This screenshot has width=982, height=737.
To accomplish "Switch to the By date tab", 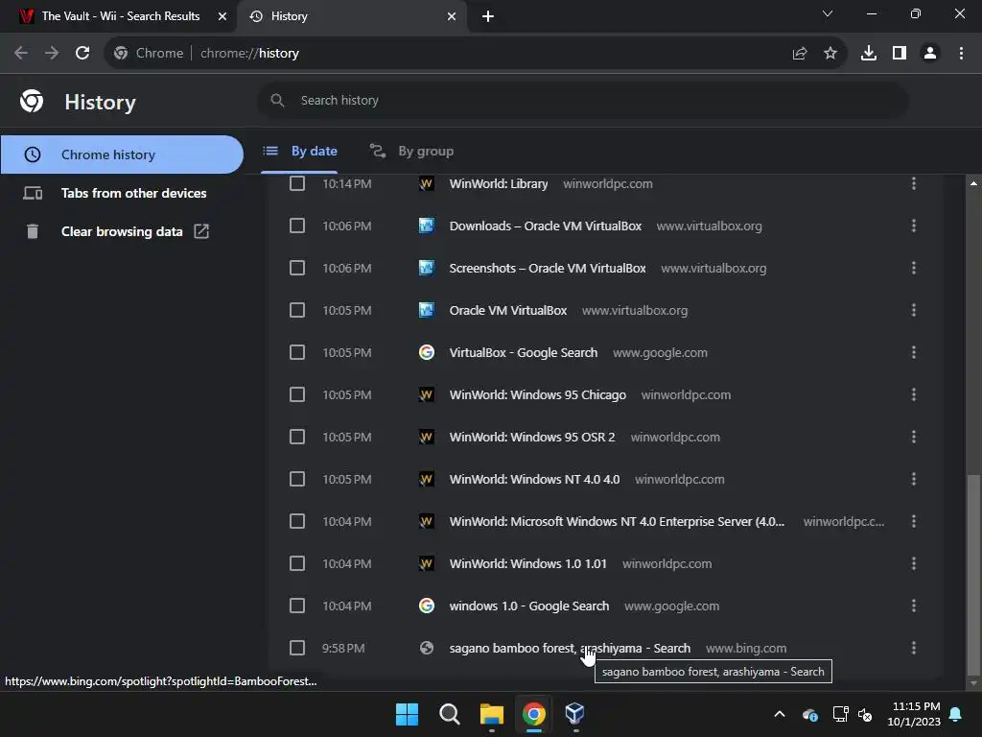I will (x=299, y=151).
